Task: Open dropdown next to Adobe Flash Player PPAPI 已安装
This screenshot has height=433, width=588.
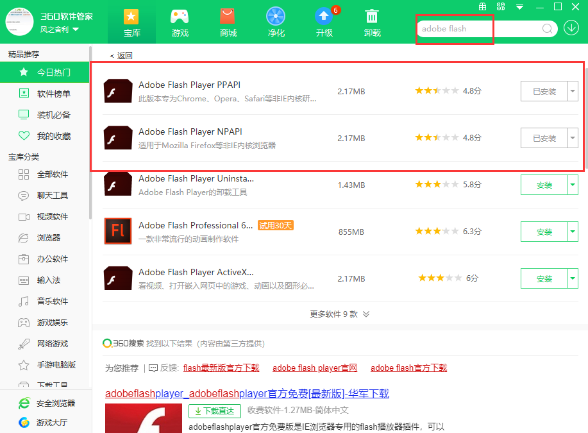Action: coord(574,90)
